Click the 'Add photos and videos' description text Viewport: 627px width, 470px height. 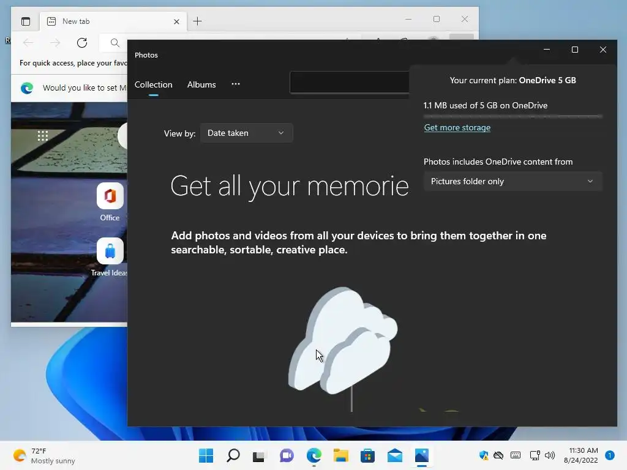coord(359,242)
